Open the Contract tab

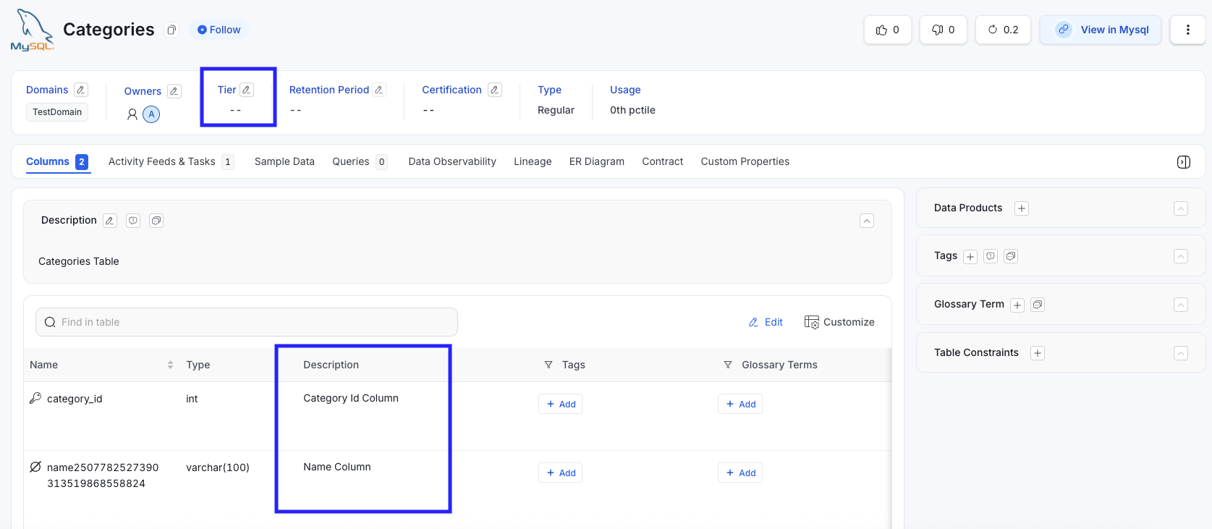point(662,161)
